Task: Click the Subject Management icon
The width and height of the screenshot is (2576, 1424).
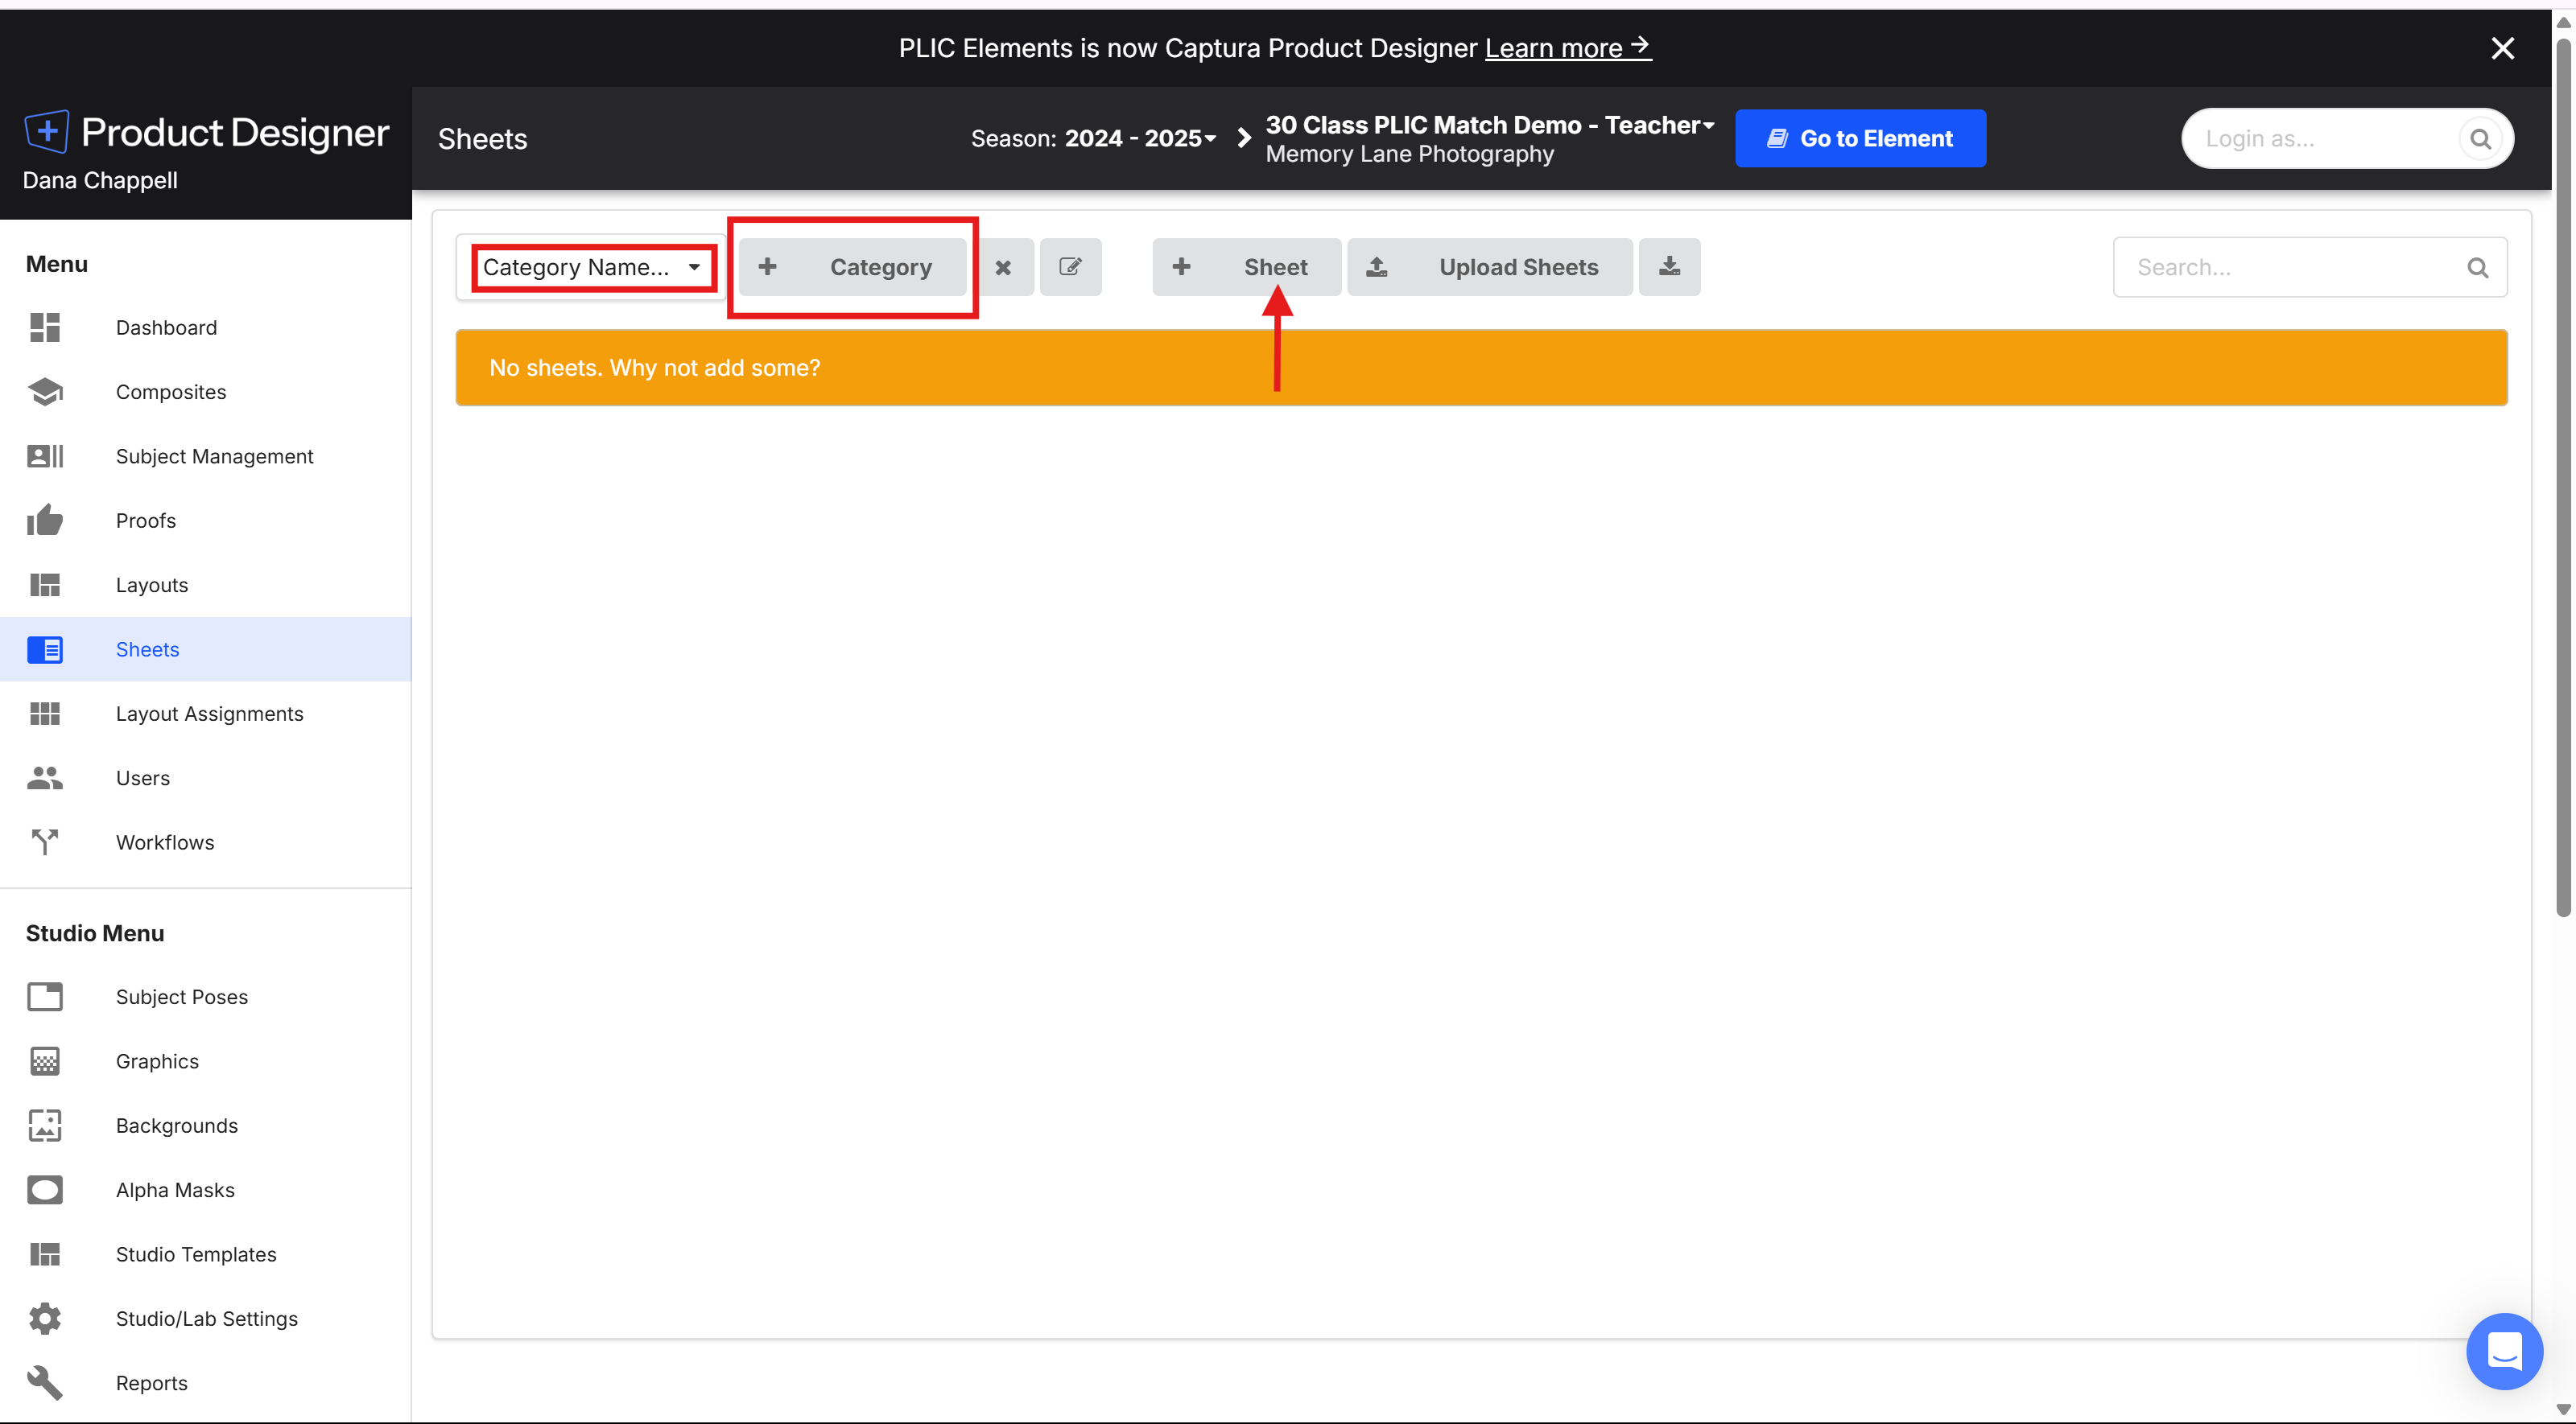Action: tap(45, 457)
